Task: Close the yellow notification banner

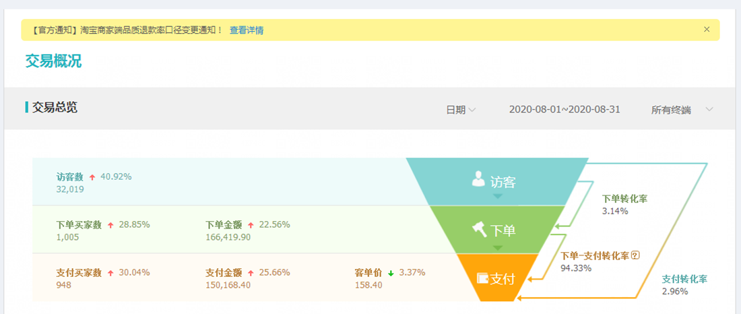Action: tap(707, 30)
